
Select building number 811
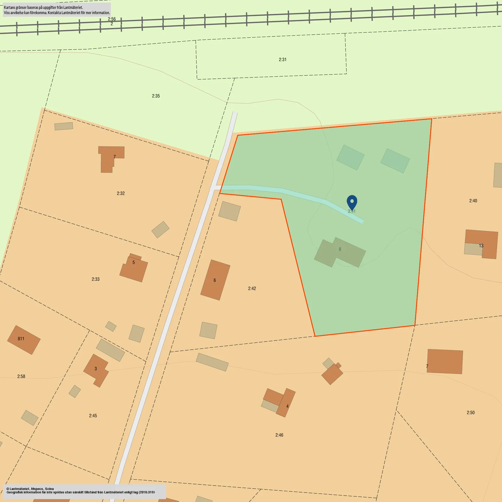pos(21,339)
